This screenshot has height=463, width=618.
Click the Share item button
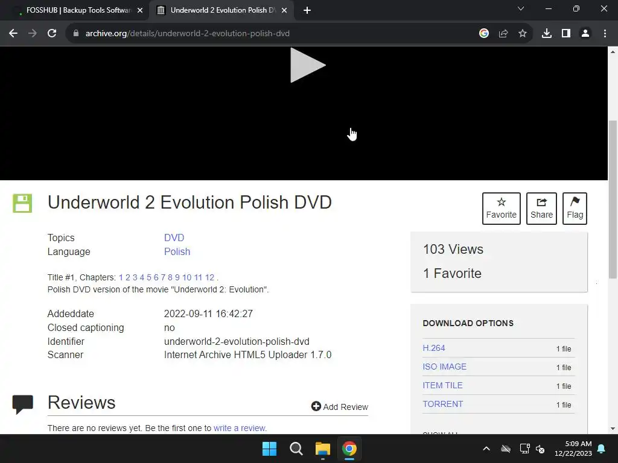541,208
